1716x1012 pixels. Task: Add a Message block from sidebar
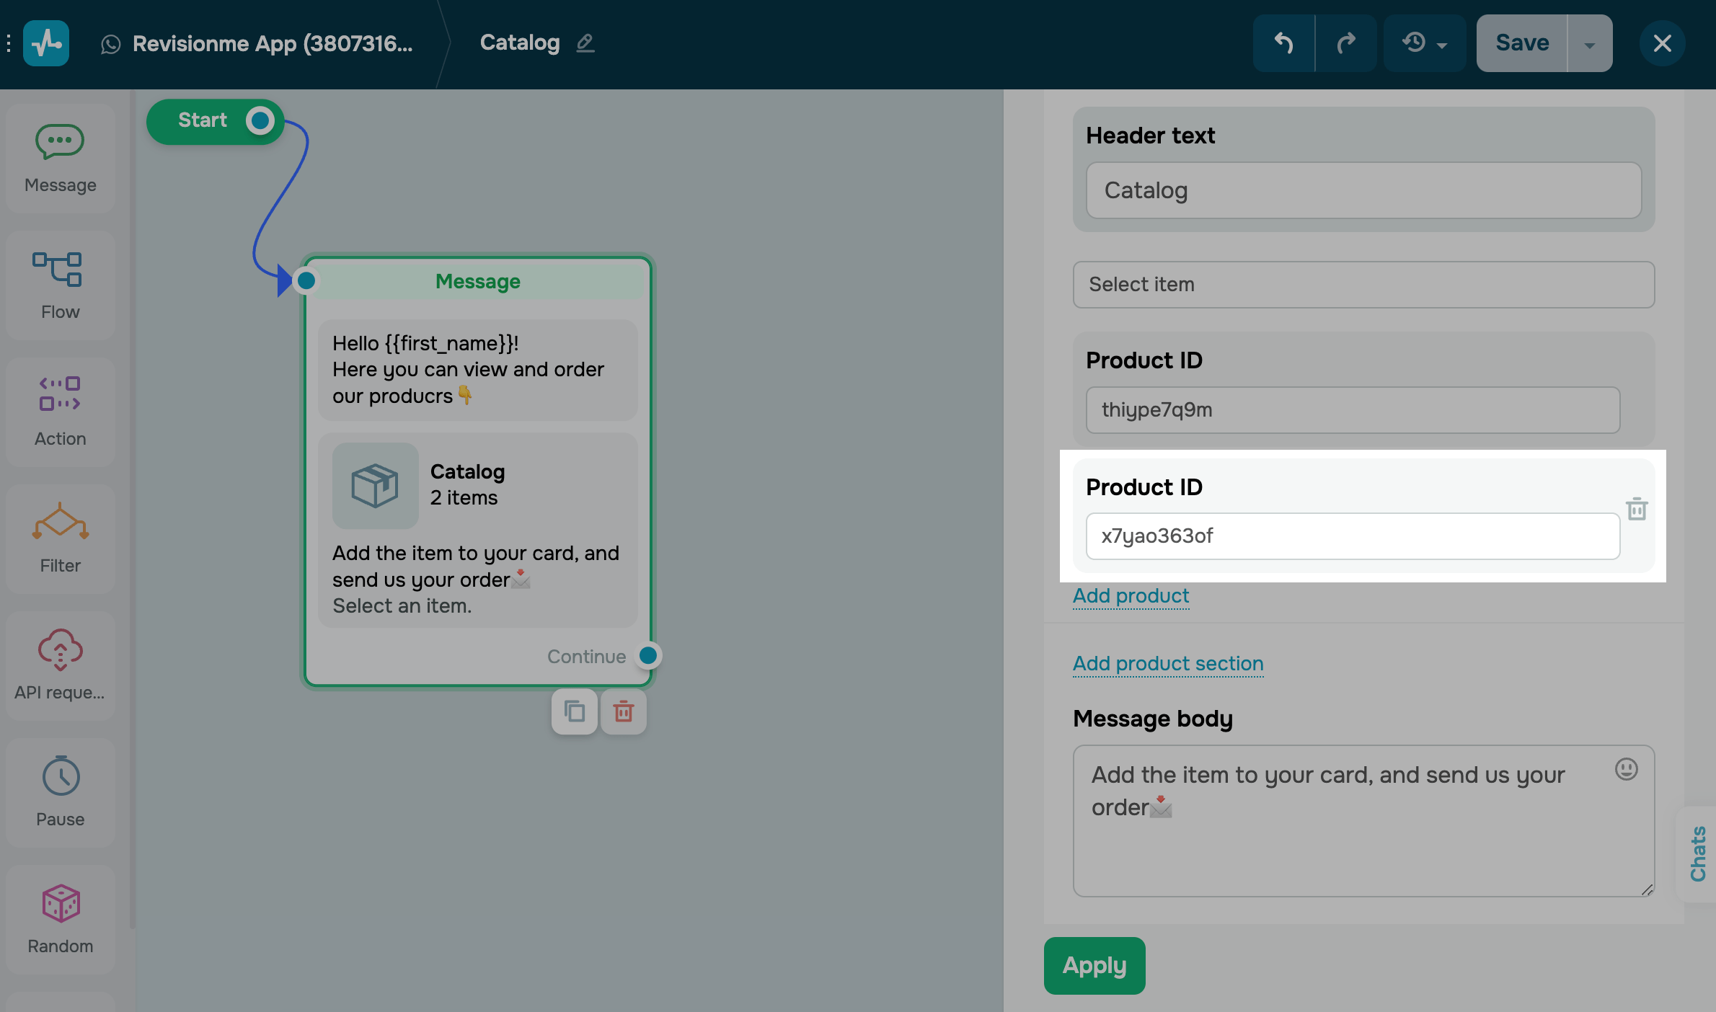point(60,159)
